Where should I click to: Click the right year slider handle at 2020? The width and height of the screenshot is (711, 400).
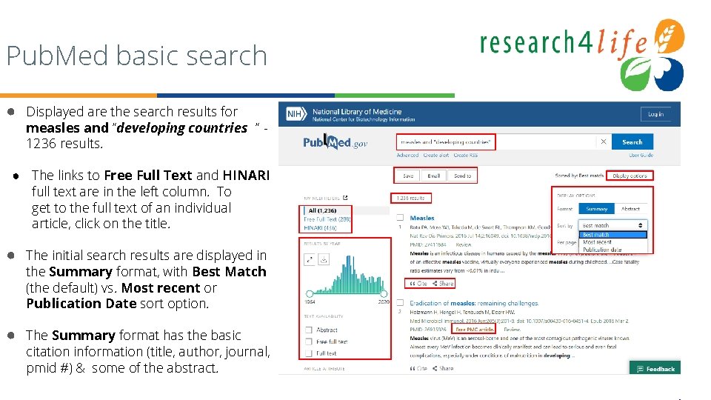384,293
